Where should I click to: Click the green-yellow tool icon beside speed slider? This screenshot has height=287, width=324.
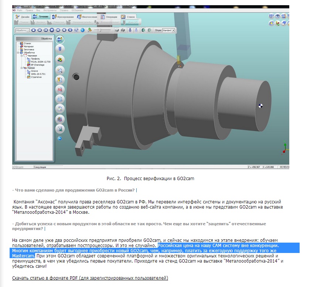coord(89,30)
